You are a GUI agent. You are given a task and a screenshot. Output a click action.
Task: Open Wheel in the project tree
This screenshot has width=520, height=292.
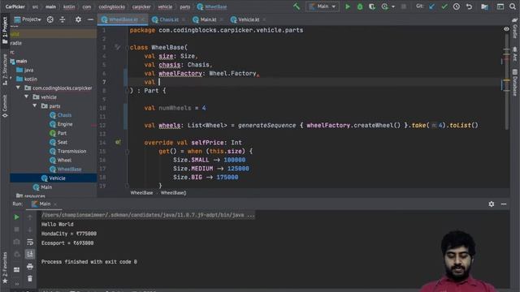(x=64, y=160)
